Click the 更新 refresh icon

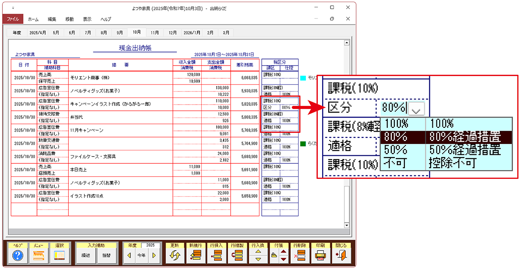175,255
